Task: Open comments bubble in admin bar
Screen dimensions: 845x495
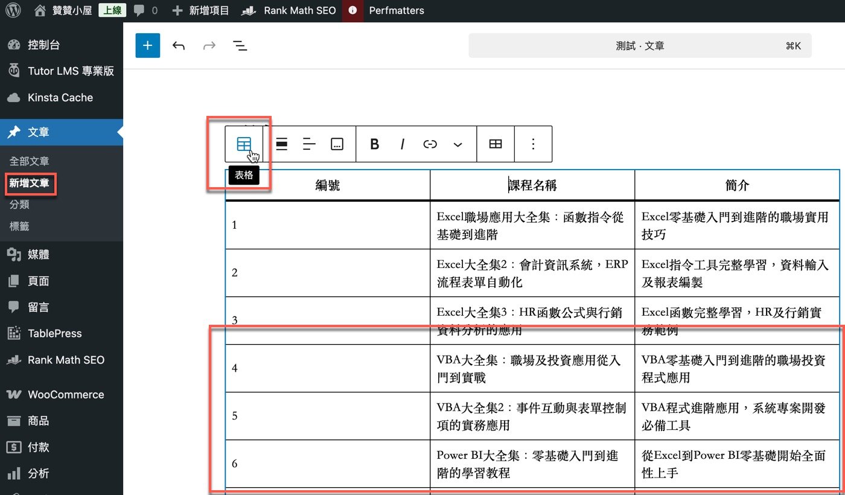Action: point(145,10)
